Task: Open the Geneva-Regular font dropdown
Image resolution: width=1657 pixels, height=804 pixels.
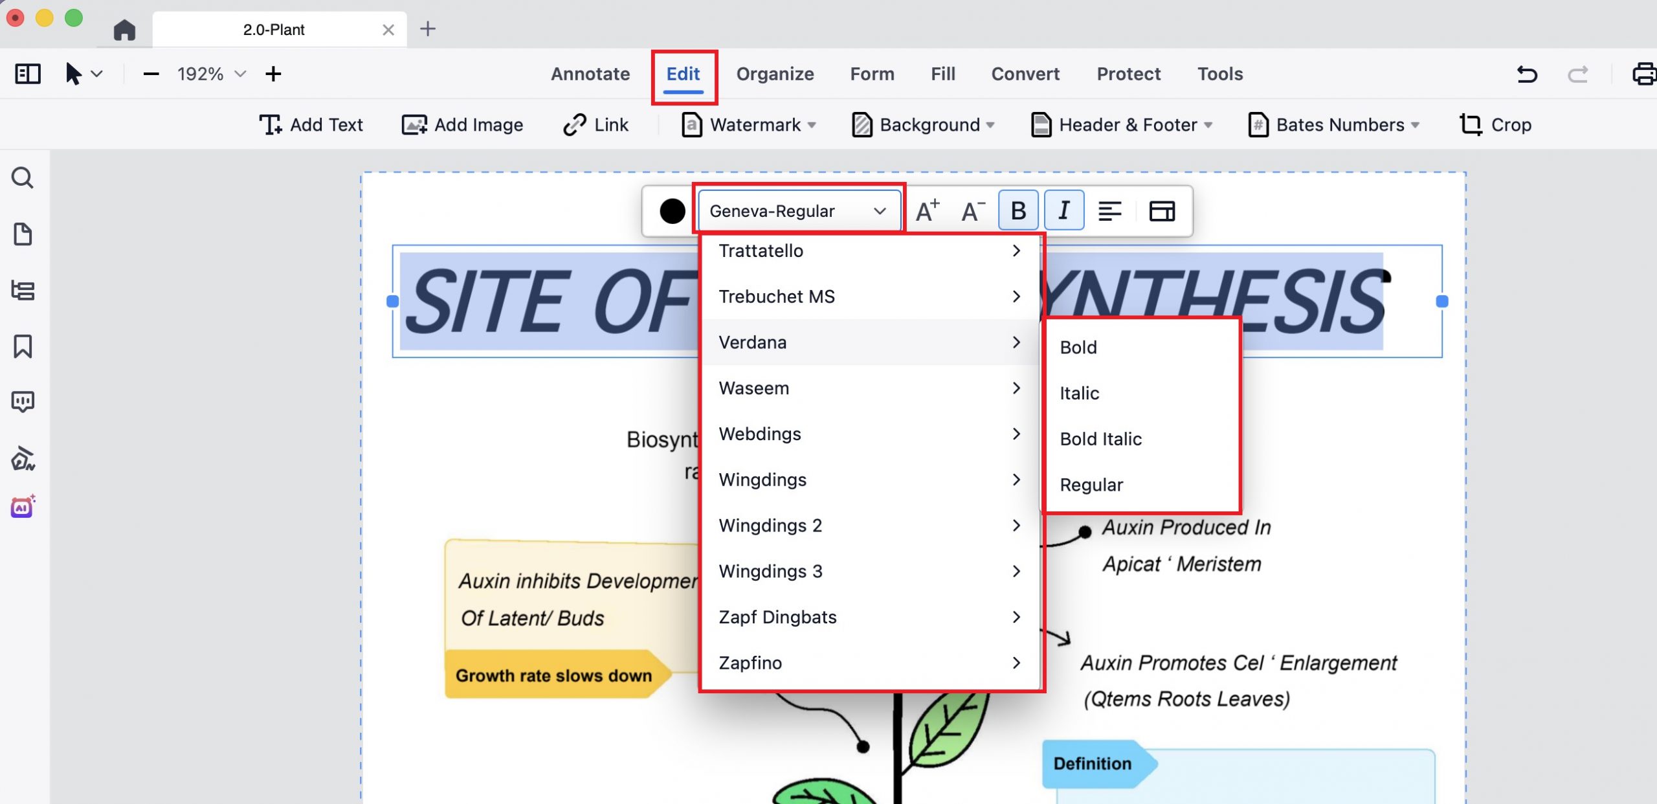Action: (798, 210)
